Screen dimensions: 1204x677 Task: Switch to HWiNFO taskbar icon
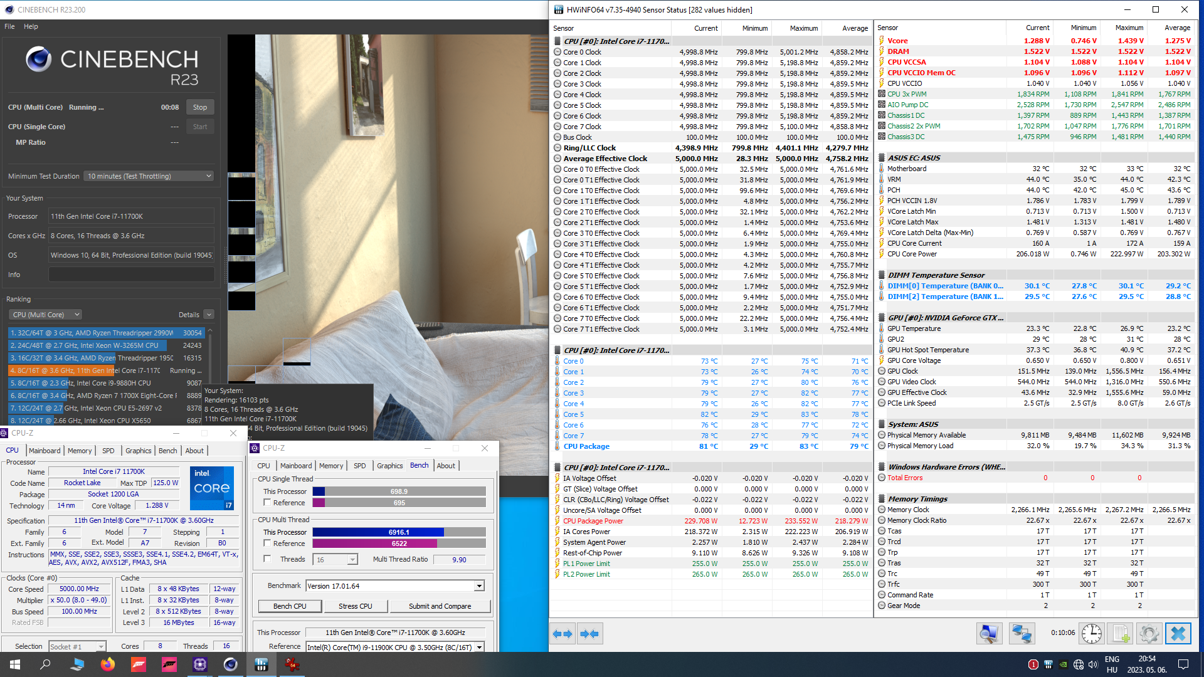(x=261, y=664)
